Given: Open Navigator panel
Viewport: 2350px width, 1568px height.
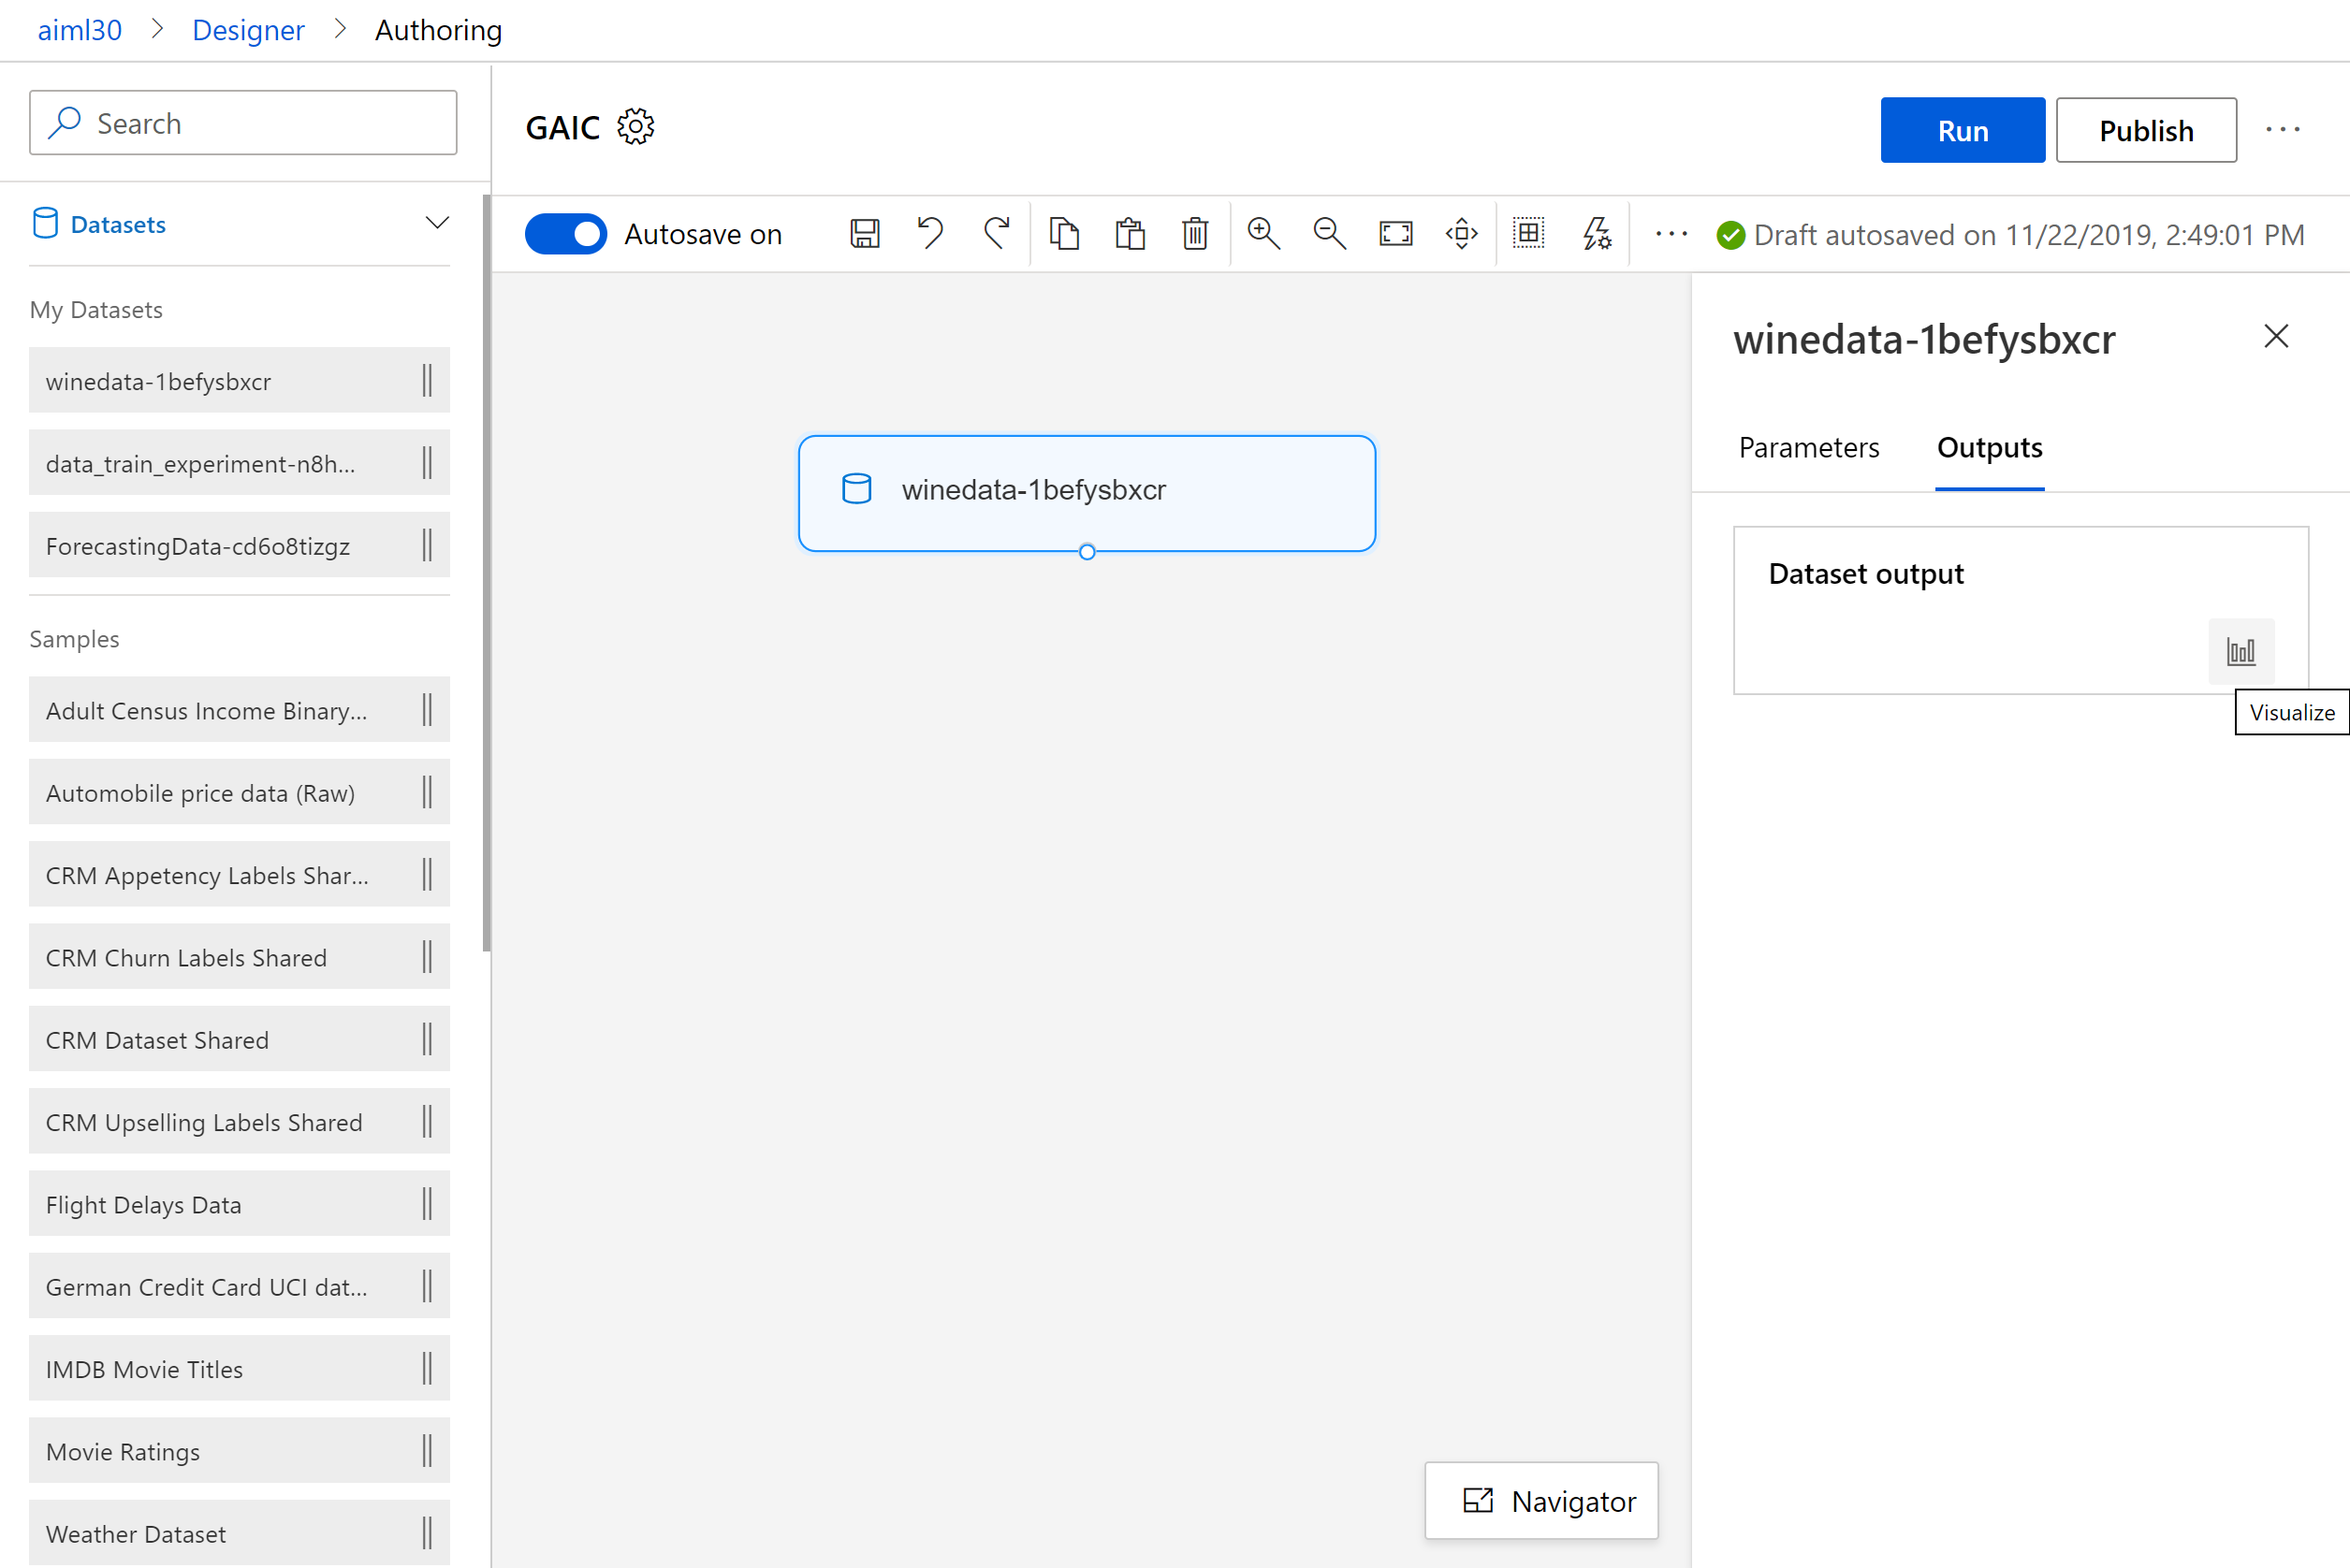Looking at the screenshot, I should 1545,1500.
